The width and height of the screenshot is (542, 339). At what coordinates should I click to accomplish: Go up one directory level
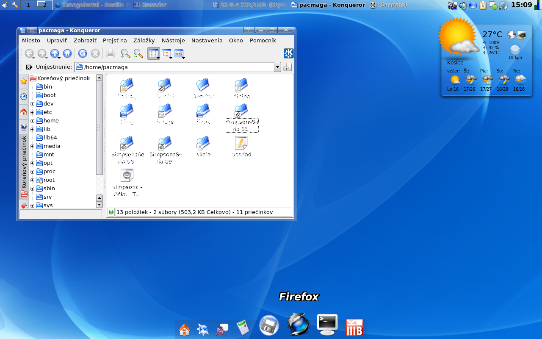coord(54,53)
